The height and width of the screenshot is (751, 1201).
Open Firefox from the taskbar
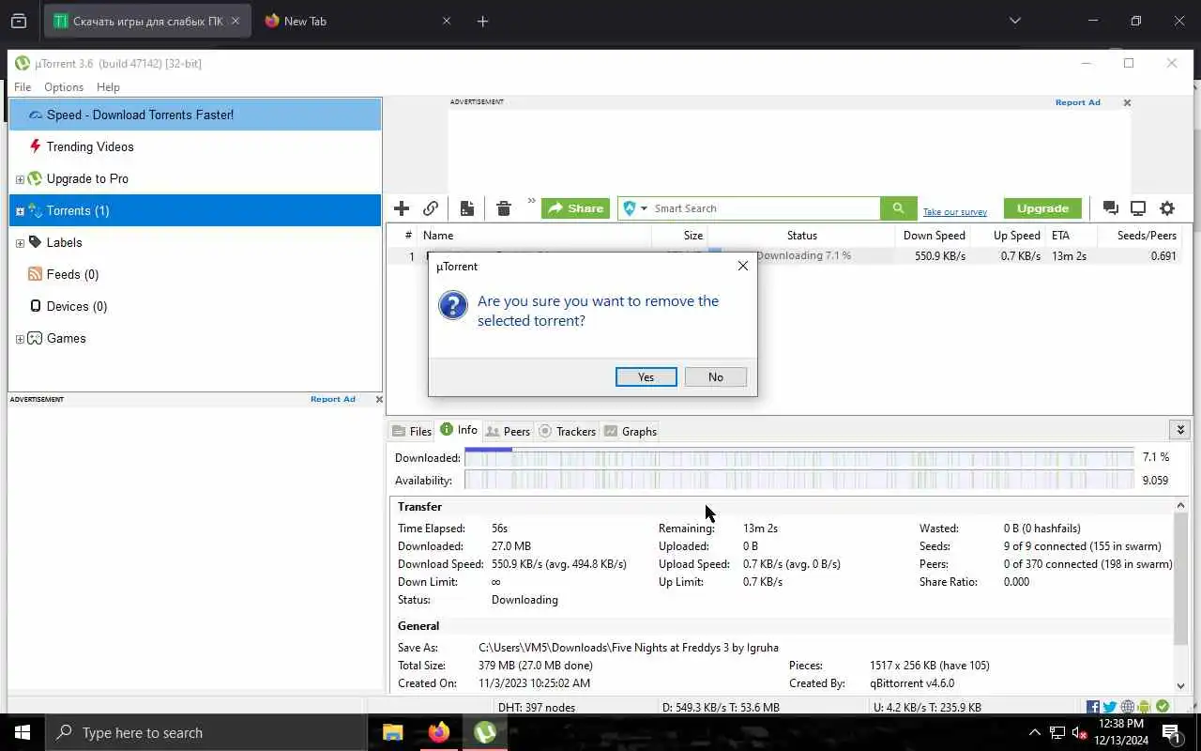point(439,732)
